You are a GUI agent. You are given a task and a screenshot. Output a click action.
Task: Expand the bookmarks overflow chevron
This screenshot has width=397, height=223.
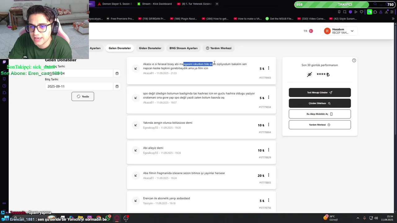[x=393, y=19]
